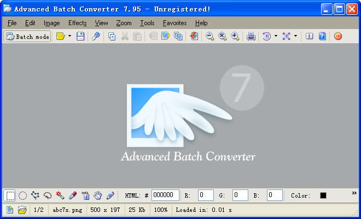
Task: Click the 1/2 image counter
Action: 39,210
